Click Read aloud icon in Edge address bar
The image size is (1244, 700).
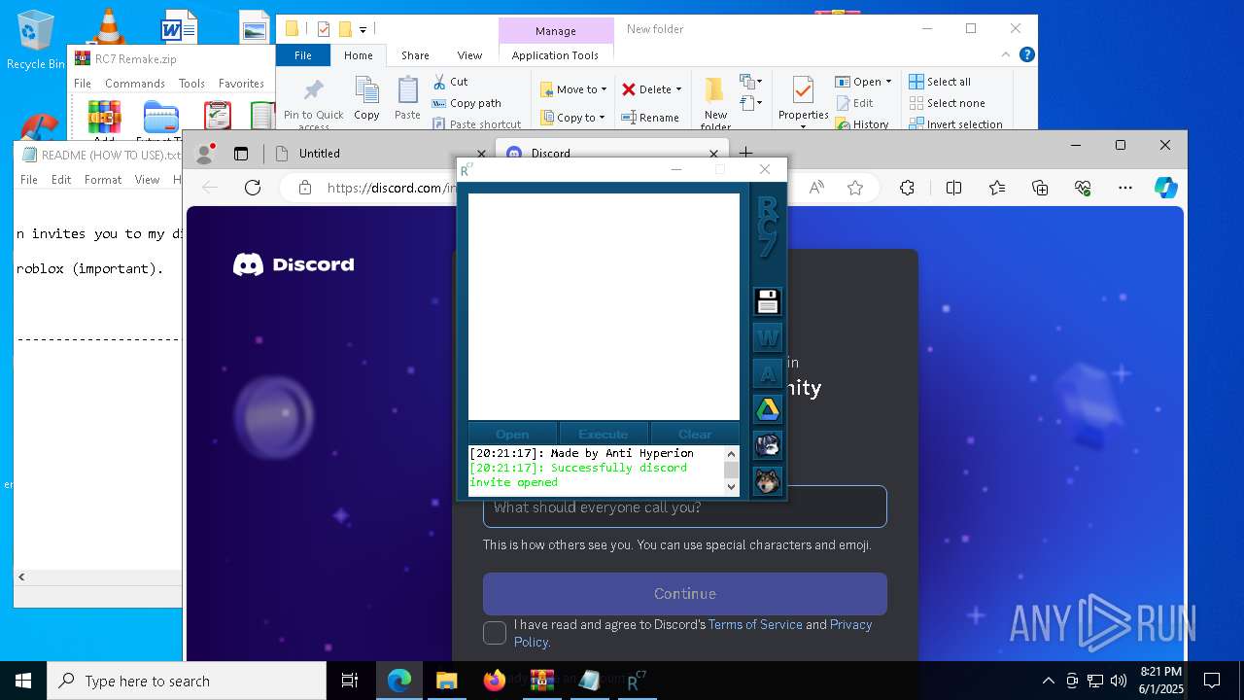(816, 188)
